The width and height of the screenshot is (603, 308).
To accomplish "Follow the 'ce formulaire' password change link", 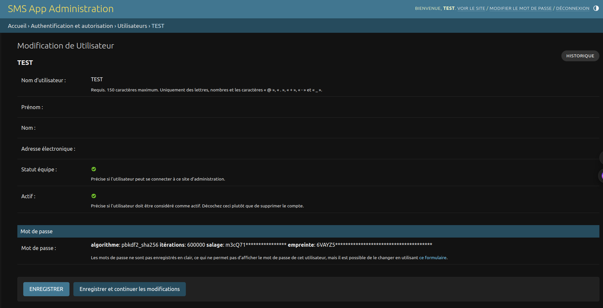I will (x=433, y=258).
